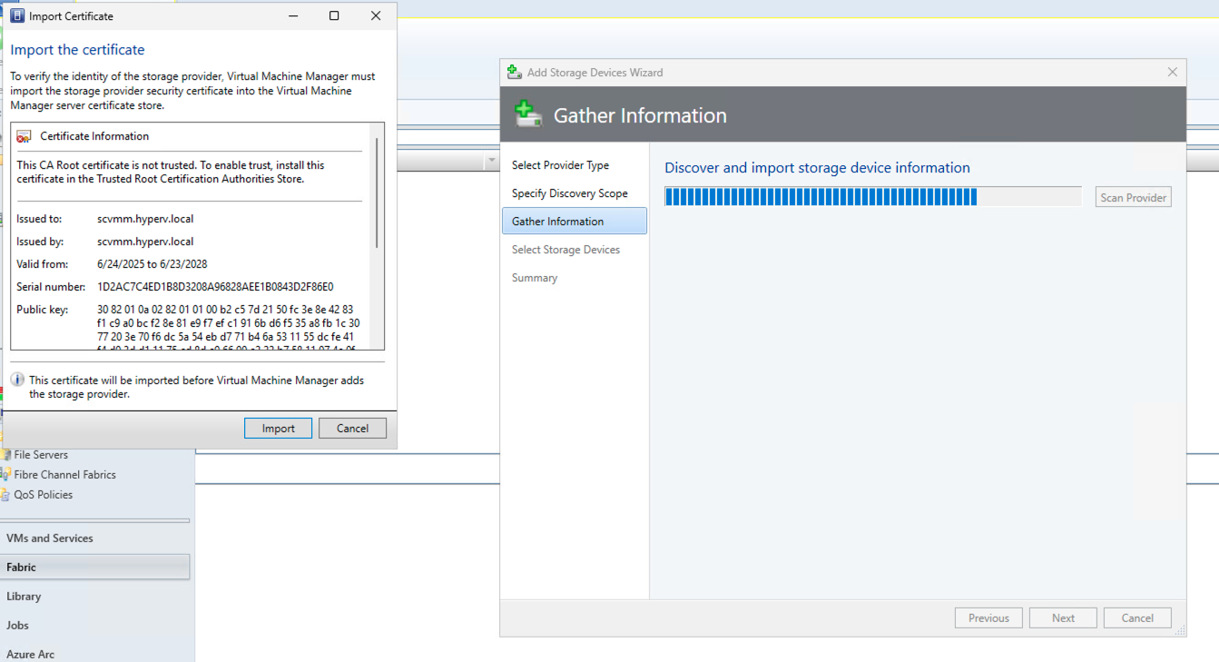The image size is (1219, 662).
Task: Go to the Select Provider Type step
Action: click(560, 165)
